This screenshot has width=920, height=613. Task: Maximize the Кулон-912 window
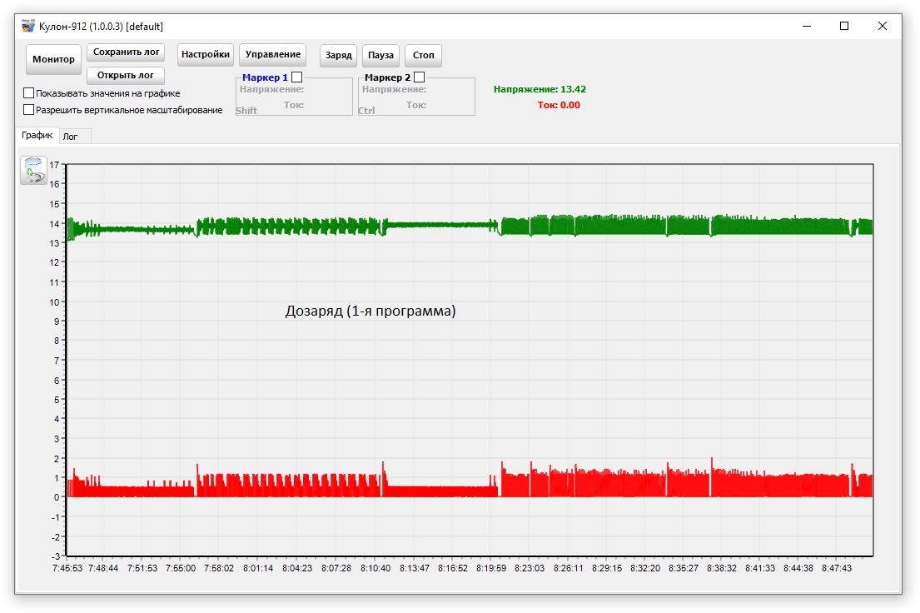844,27
